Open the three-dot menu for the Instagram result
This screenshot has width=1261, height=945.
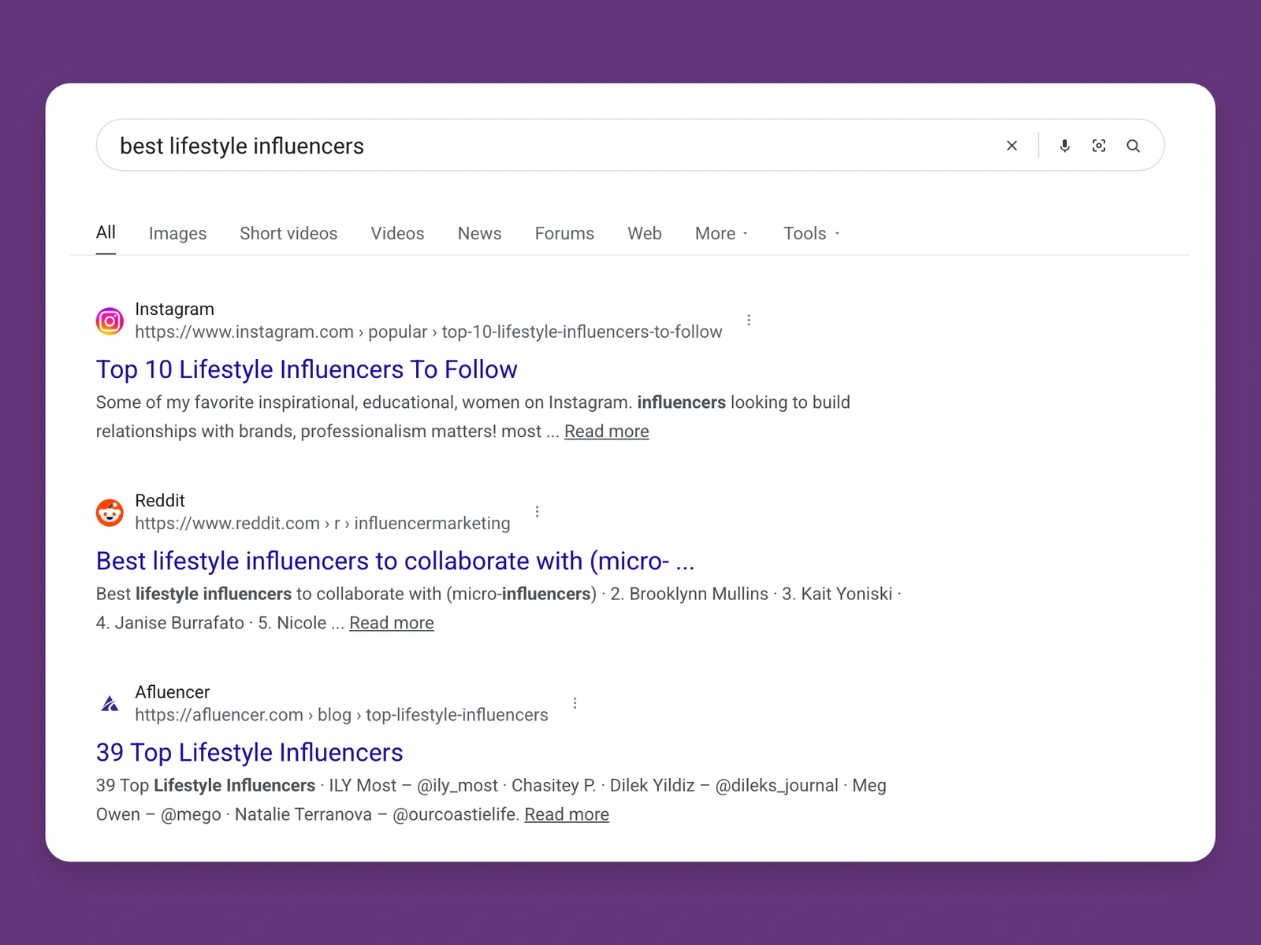pos(749,320)
